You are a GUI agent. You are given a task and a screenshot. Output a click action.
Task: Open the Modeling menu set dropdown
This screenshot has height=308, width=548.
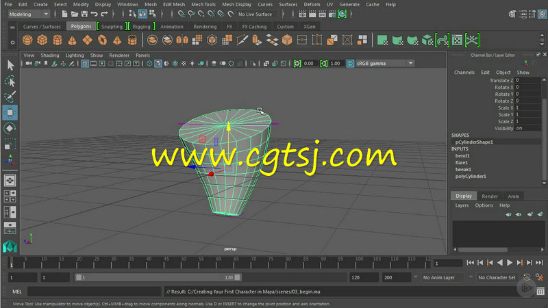(x=29, y=14)
